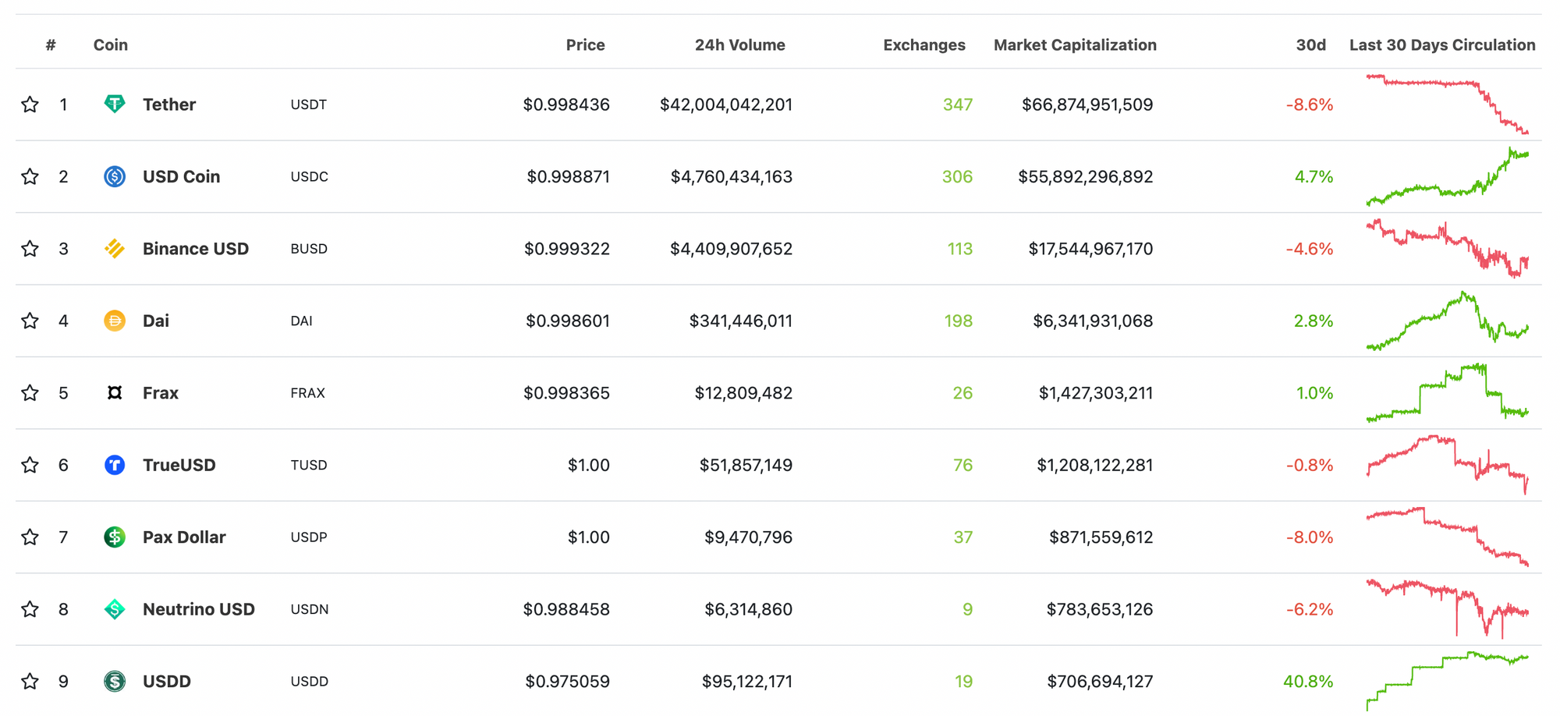
Task: Toggle Pax Dollar favorite star
Action: (x=30, y=537)
